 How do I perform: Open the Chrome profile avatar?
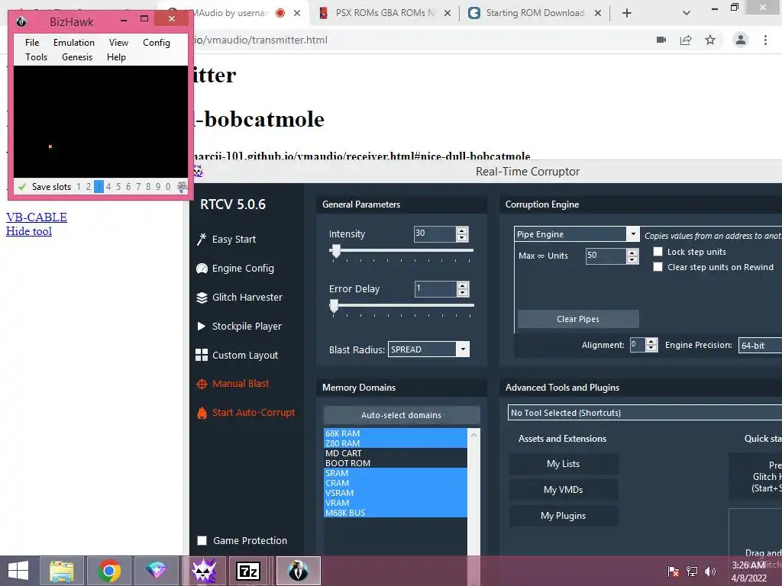741,40
